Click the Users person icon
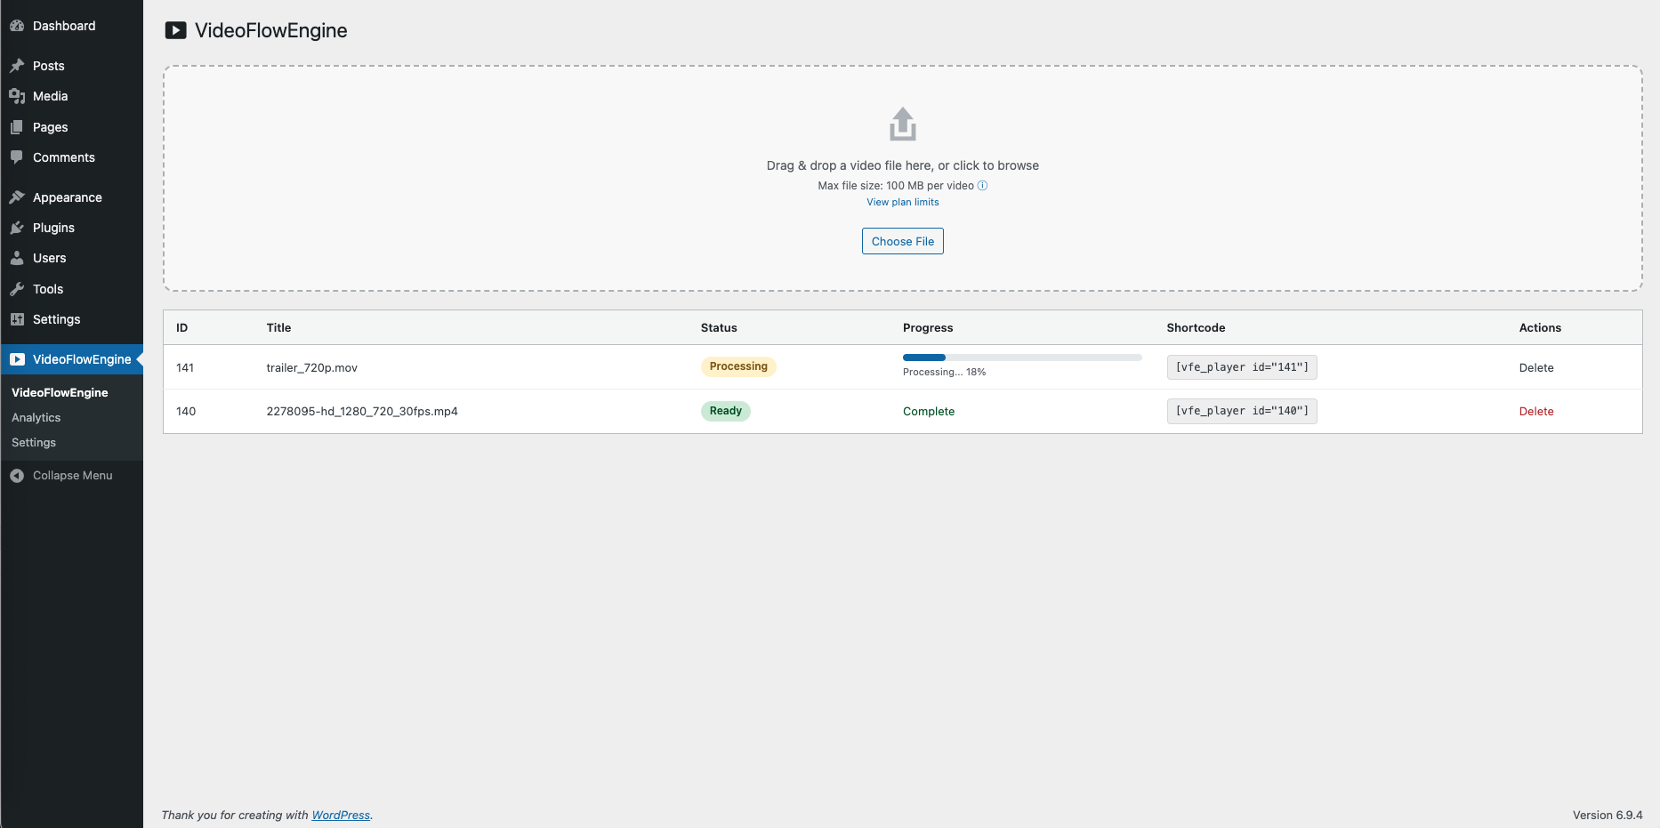 pos(17,258)
